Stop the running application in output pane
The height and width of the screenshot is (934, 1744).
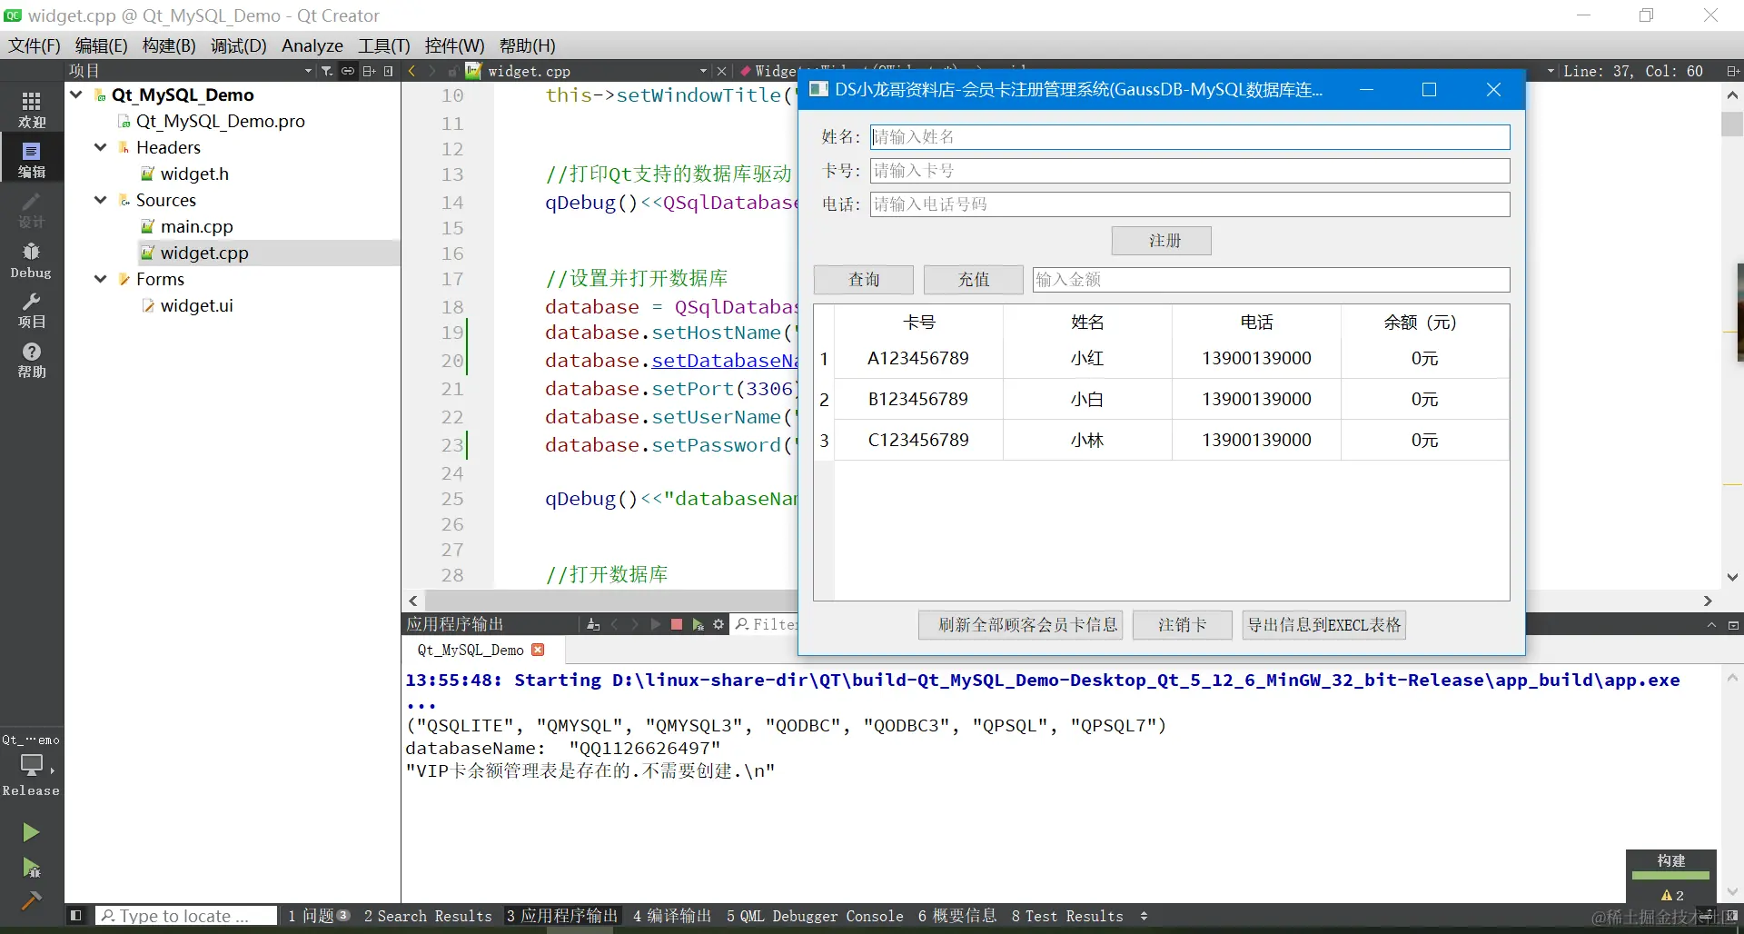[677, 624]
